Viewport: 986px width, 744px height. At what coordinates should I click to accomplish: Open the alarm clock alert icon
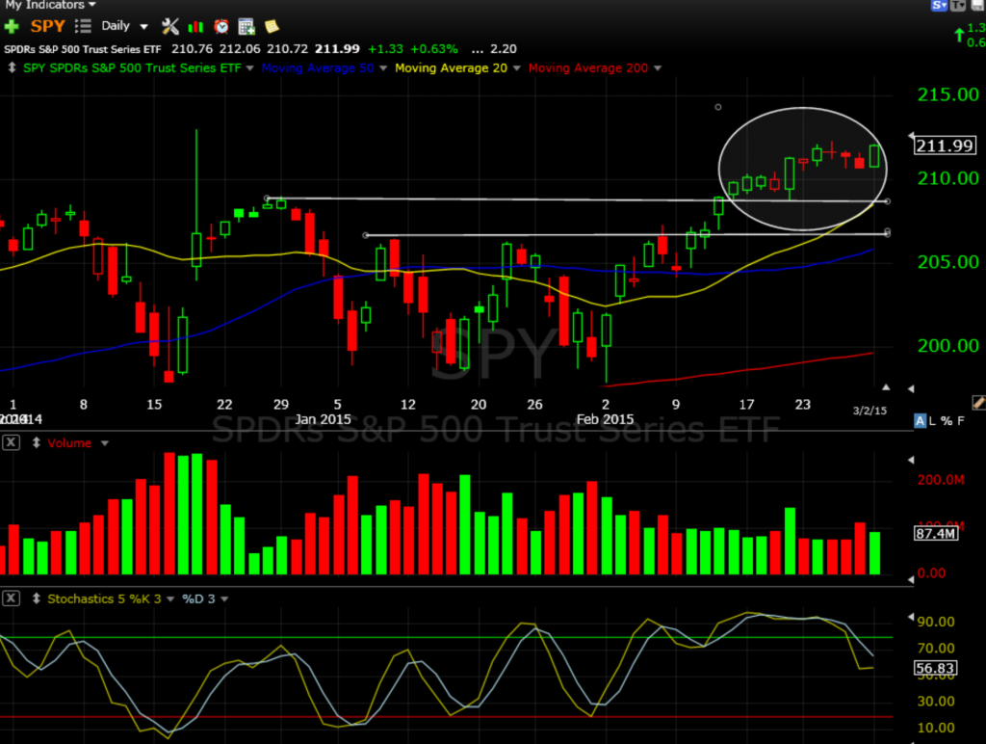pyautogui.click(x=221, y=26)
